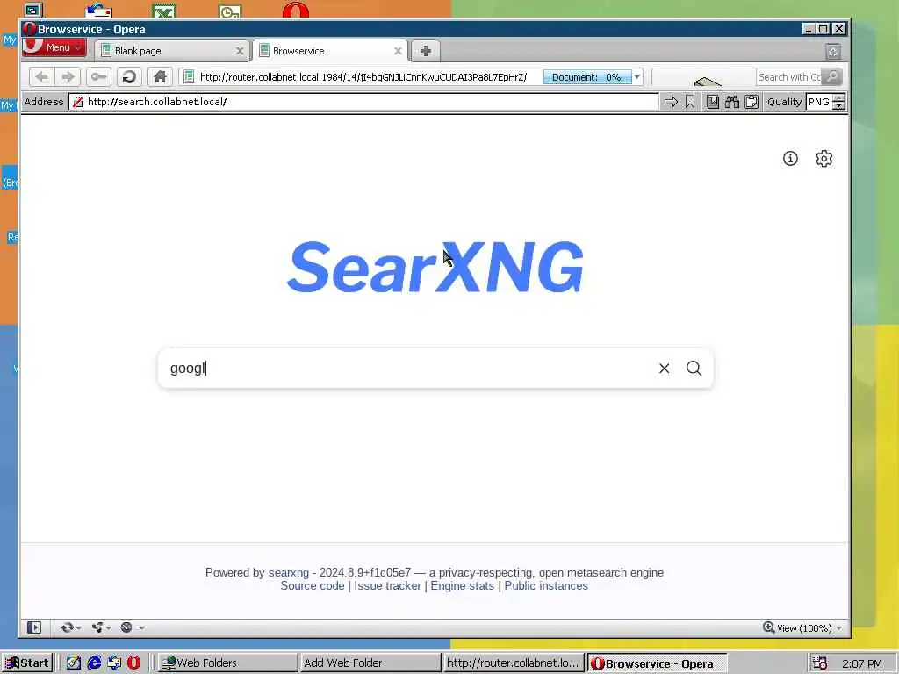Click the 2:07 PM system clock

coord(862,663)
